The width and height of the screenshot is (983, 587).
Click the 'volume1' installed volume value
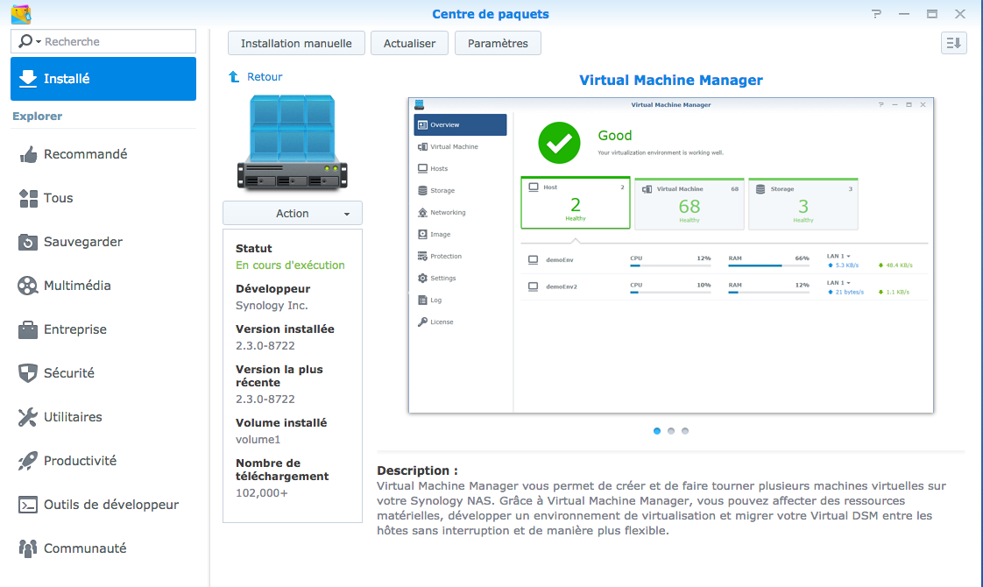pyautogui.click(x=258, y=440)
